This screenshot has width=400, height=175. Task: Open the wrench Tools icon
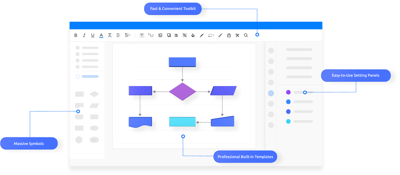237,35
